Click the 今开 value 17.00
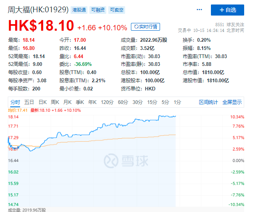254x212 pixels. coord(80,40)
